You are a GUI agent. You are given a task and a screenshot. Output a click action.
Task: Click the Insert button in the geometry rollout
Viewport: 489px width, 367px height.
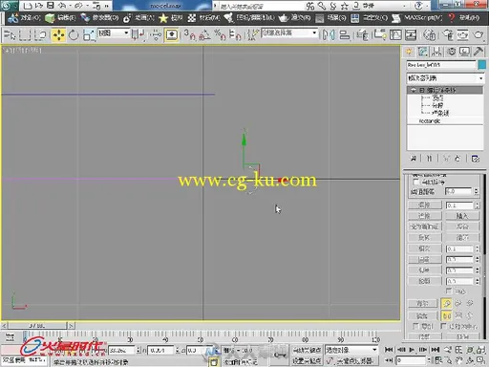[x=462, y=216]
